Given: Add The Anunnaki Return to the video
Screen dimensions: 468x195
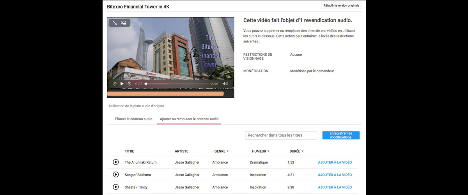Looking at the screenshot, I should point(335,162).
